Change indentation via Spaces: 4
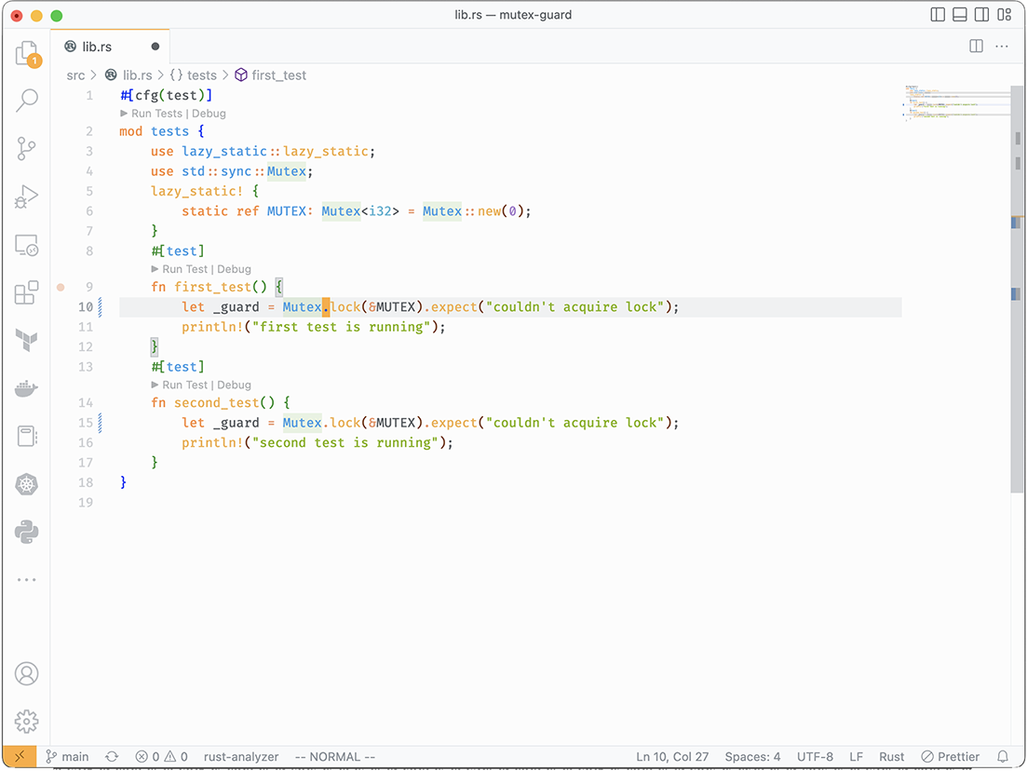1027x771 pixels. point(752,757)
